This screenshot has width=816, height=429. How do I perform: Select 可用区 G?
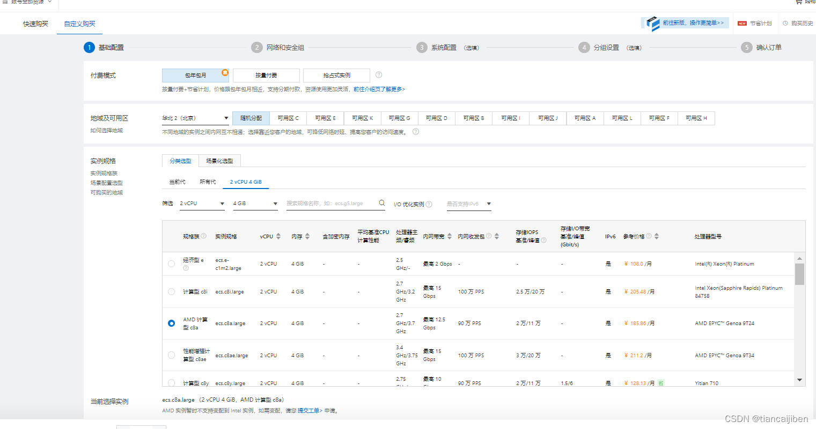pos(399,118)
